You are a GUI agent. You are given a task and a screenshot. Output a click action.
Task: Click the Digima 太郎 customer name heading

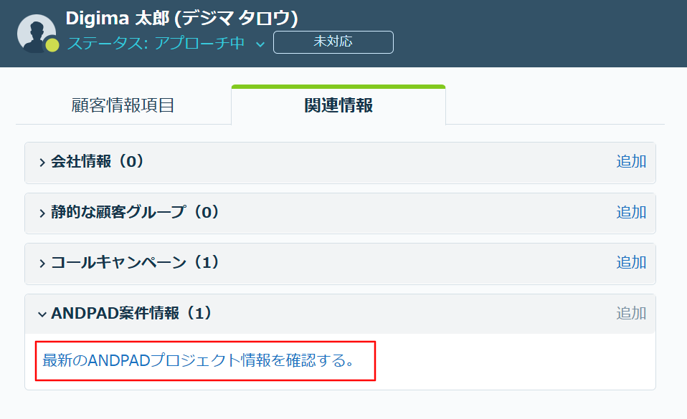point(182,19)
